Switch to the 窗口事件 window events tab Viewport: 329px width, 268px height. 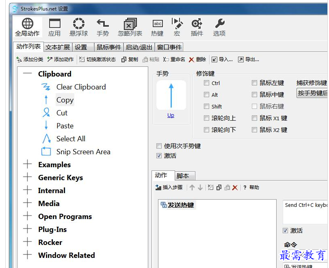pos(169,47)
